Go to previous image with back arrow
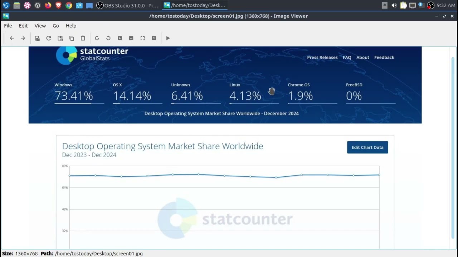This screenshot has width=458, height=257. click(12, 38)
